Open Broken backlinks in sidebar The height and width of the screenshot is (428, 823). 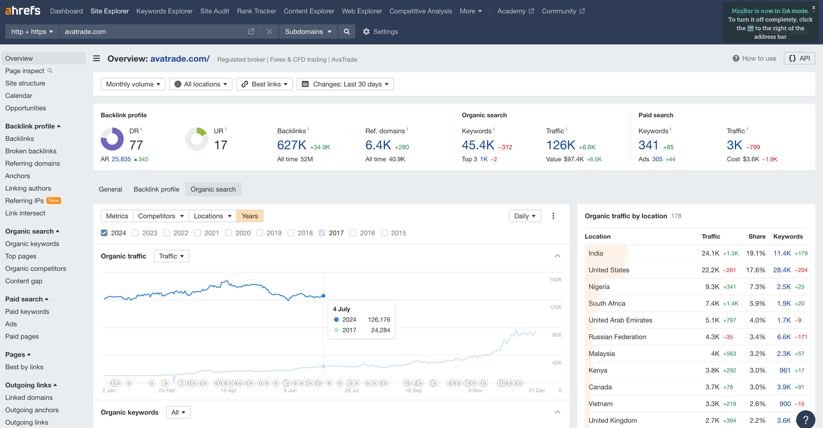pos(31,151)
